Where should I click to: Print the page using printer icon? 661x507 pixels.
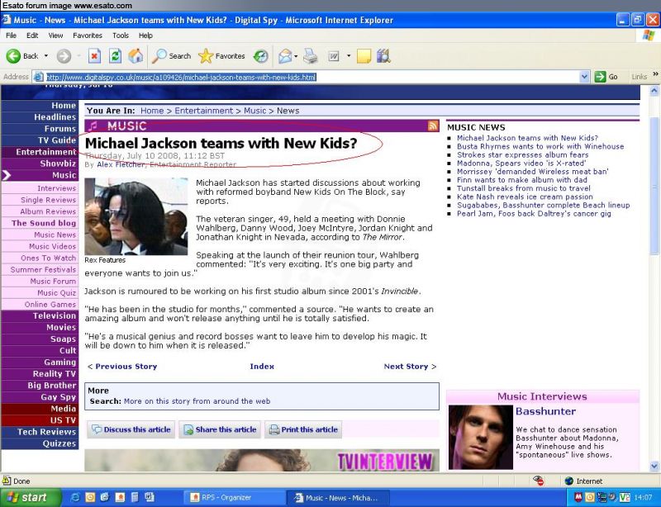(x=311, y=55)
